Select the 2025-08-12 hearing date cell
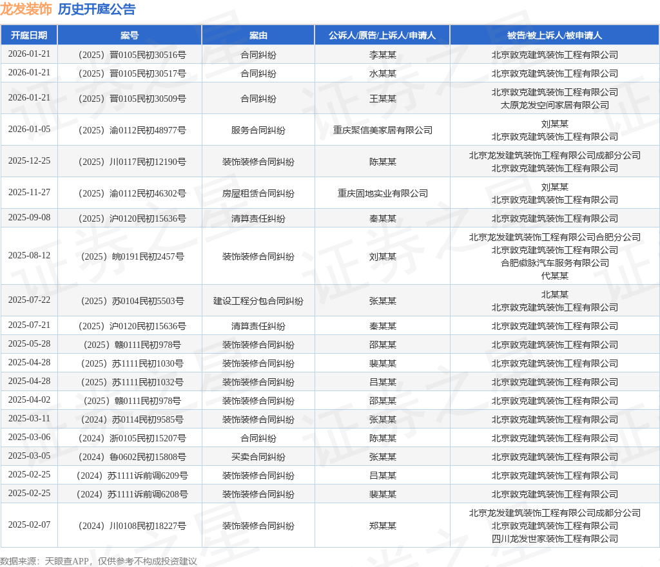 coord(30,256)
